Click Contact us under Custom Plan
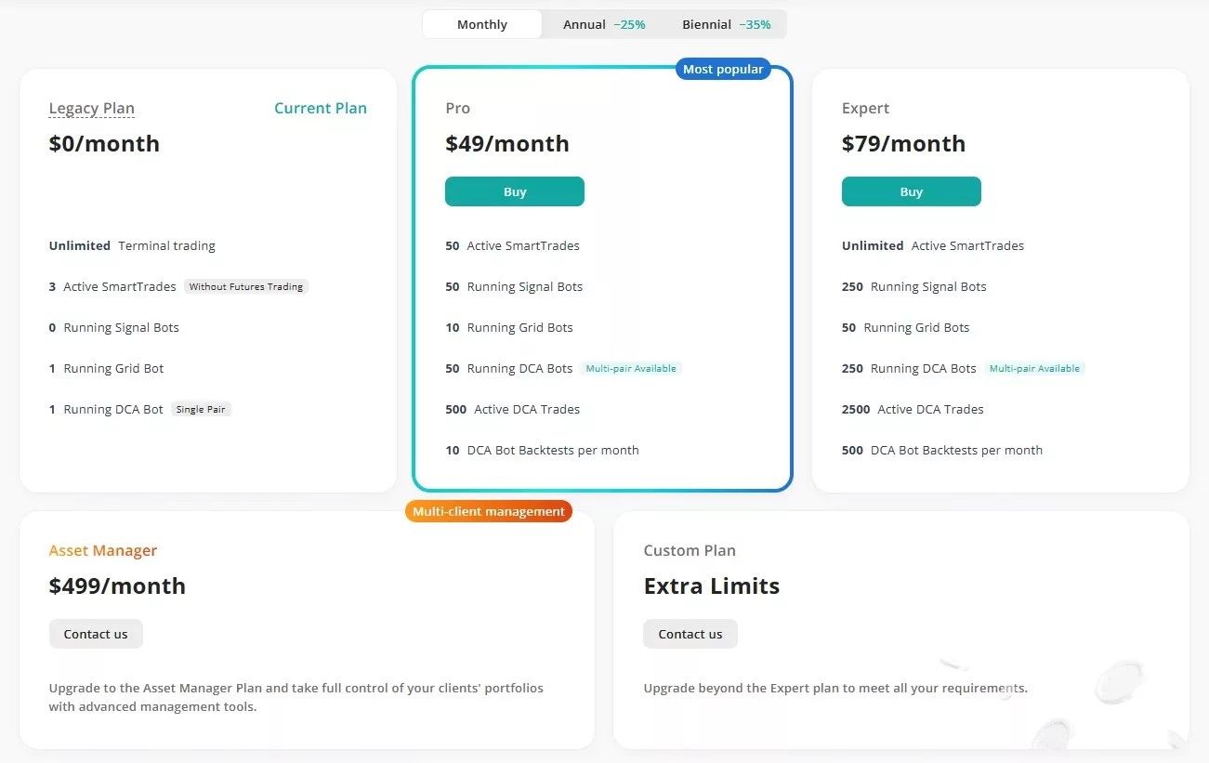The image size is (1209, 763). (690, 634)
